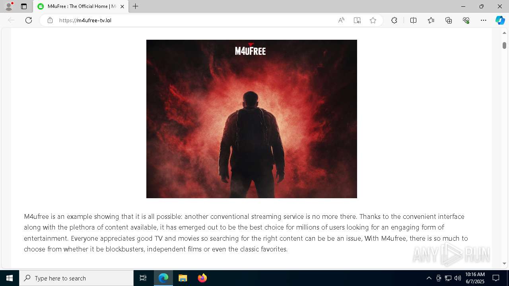Open the Favorites list
The height and width of the screenshot is (286, 509).
[431, 20]
